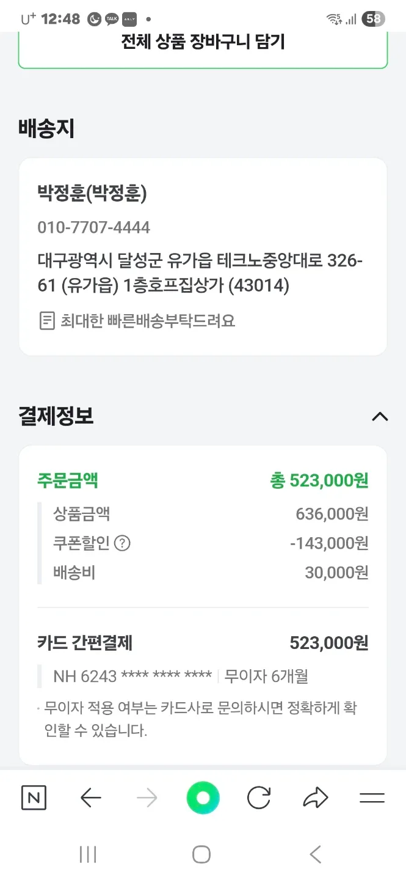Tap the battery indicator in status bar

point(372,19)
